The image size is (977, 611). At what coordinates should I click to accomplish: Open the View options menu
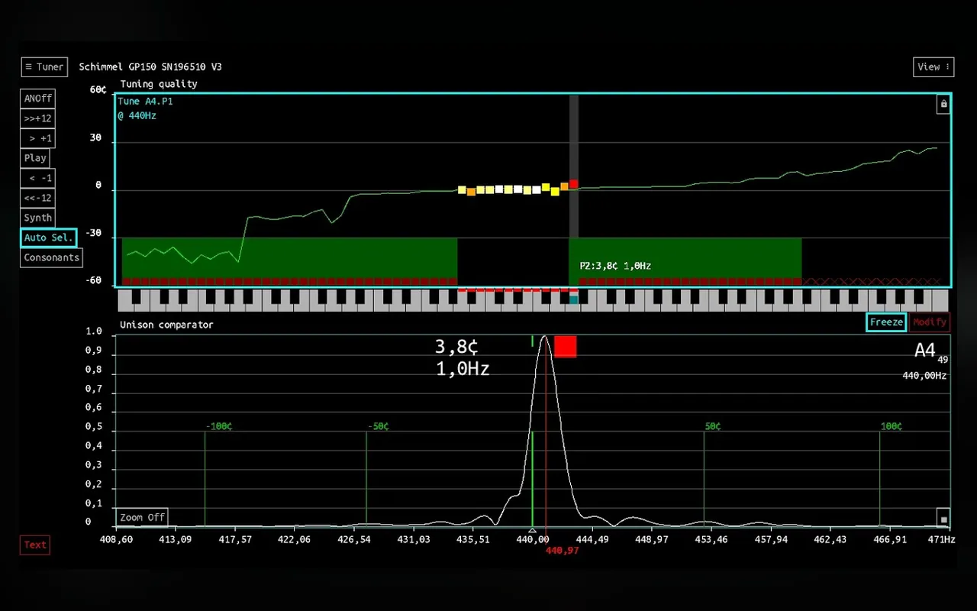pos(933,66)
